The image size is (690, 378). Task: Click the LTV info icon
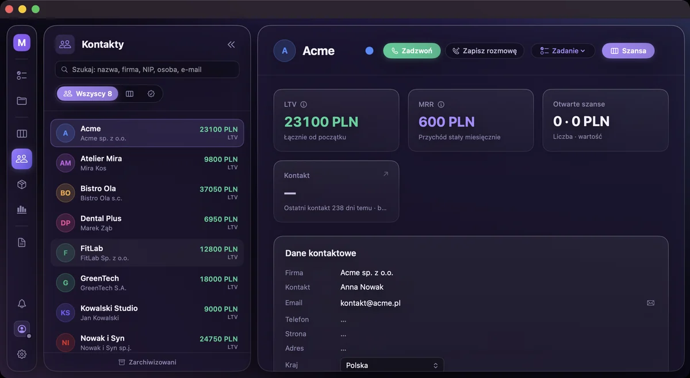pyautogui.click(x=304, y=105)
